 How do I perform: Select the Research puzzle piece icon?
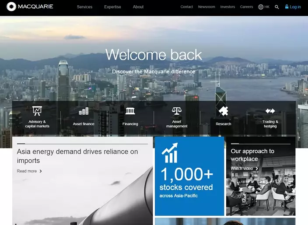[223, 111]
